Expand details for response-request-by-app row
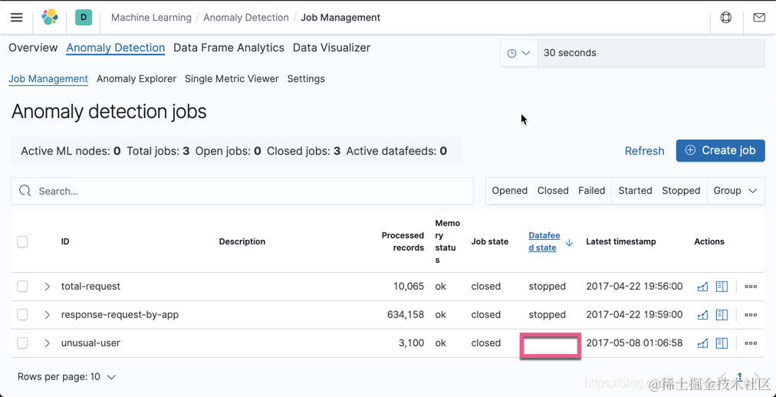The width and height of the screenshot is (776, 397). point(47,315)
